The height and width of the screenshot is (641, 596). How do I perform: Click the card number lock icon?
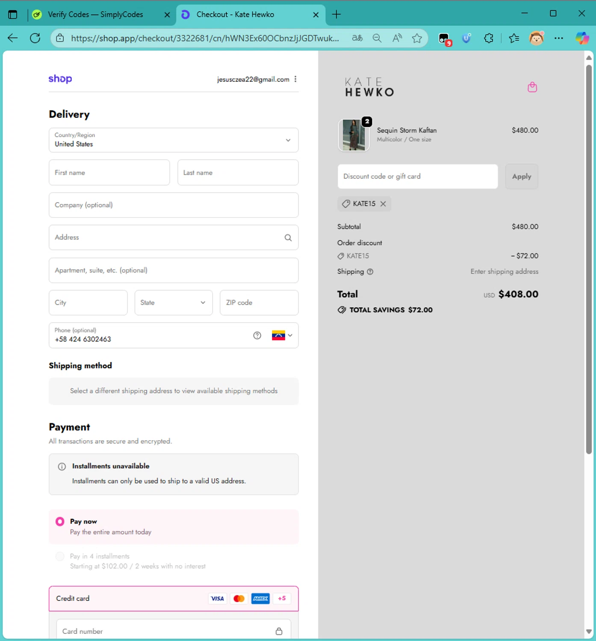point(279,631)
